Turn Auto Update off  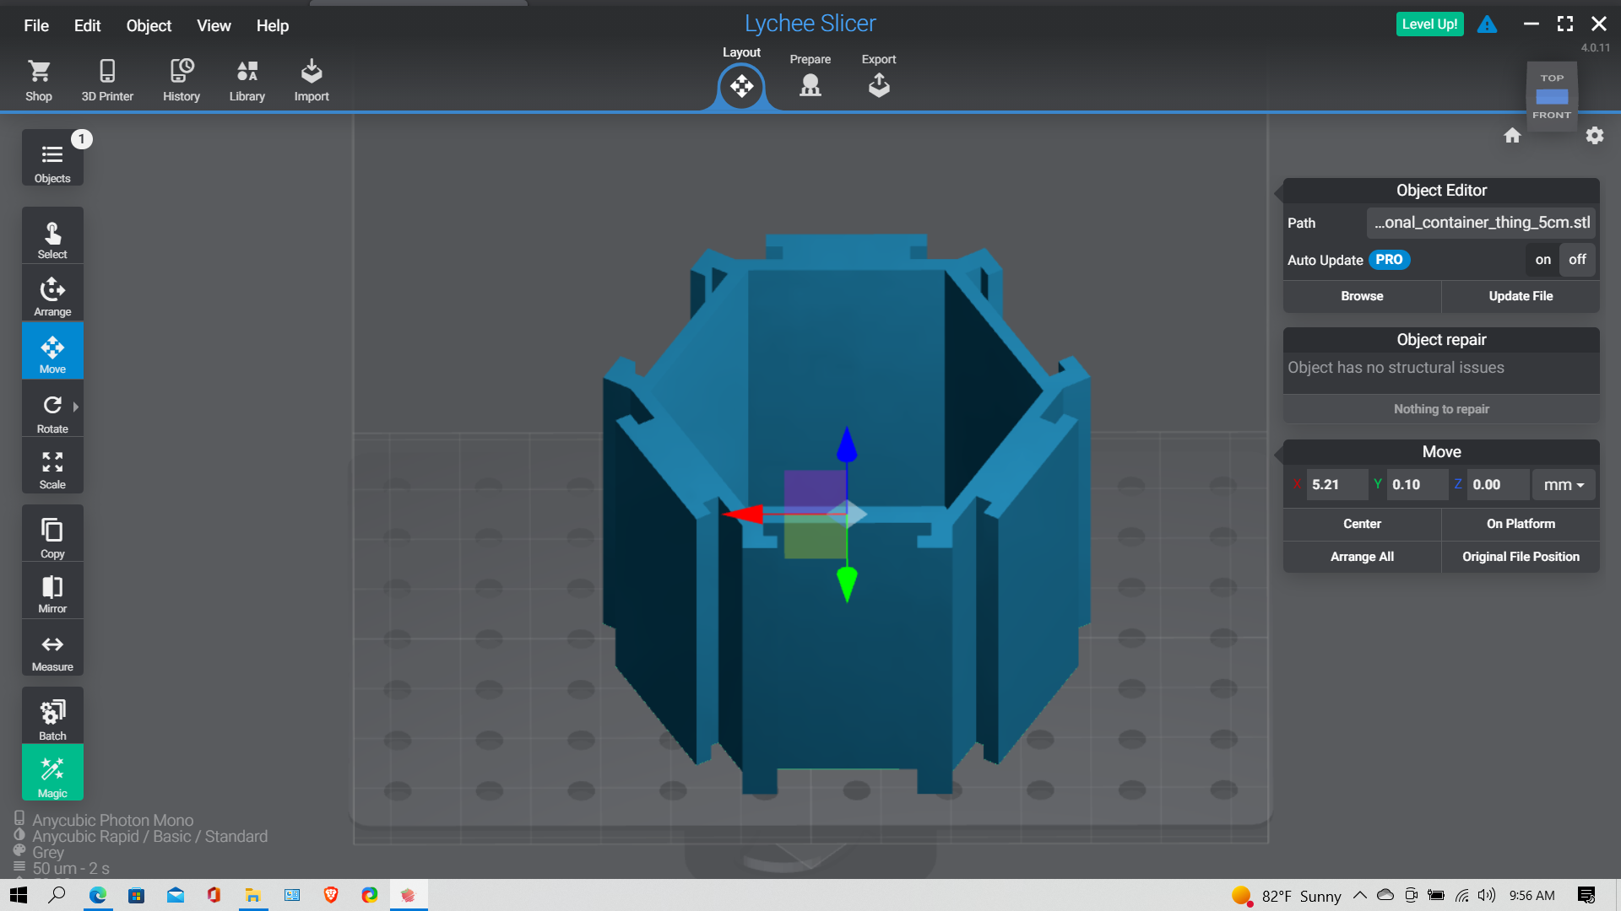click(1577, 260)
